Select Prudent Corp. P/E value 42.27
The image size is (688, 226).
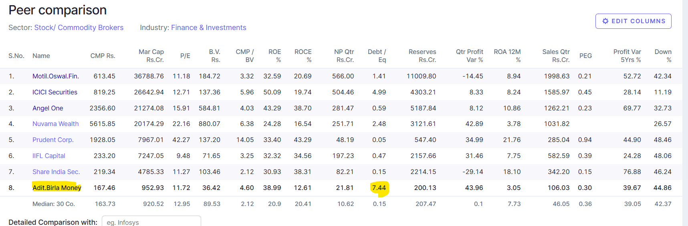181,140
